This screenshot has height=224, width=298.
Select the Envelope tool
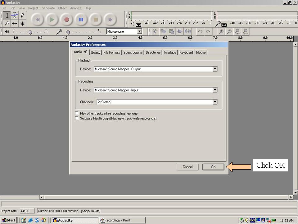[x=15, y=16]
